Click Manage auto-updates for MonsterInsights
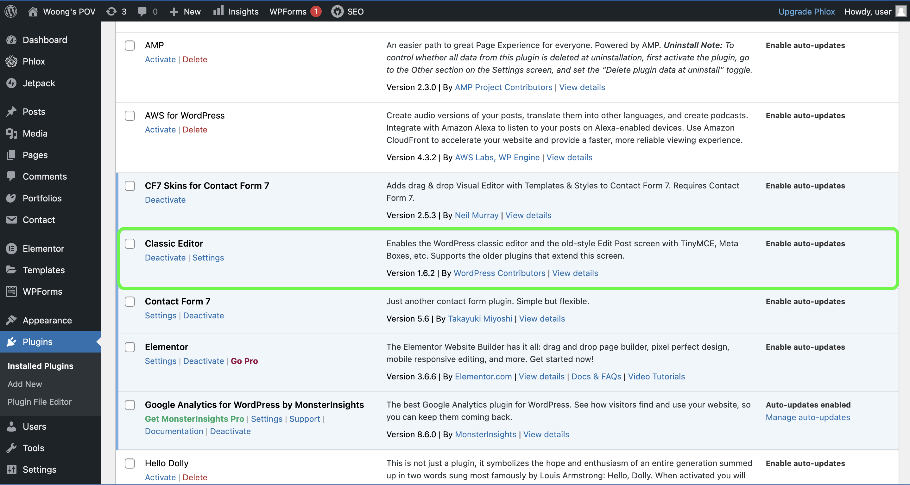Image resolution: width=910 pixels, height=485 pixels. pyautogui.click(x=807, y=417)
